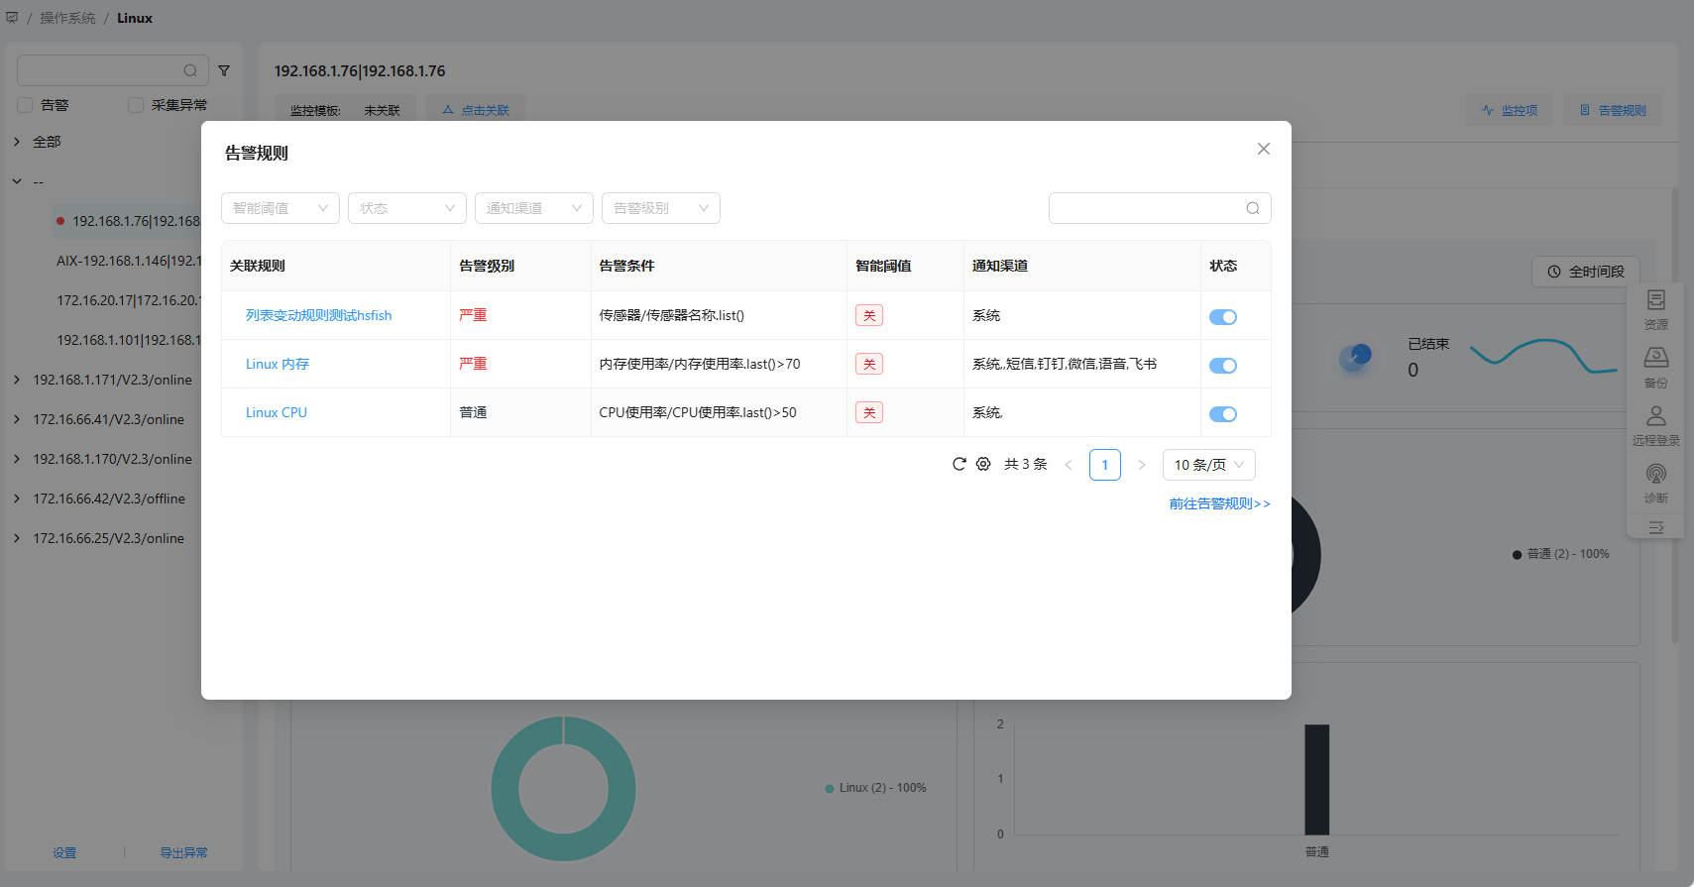This screenshot has height=887, width=1694.
Task: Open the 10 条/页 page size dropdown
Action: [1209, 465]
